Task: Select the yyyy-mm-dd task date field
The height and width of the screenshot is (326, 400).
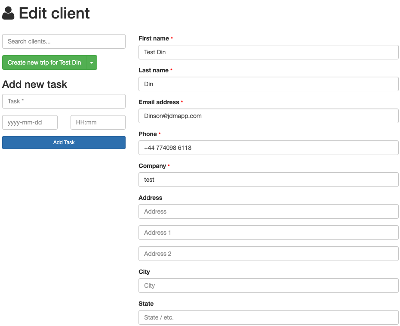Action: click(x=30, y=122)
